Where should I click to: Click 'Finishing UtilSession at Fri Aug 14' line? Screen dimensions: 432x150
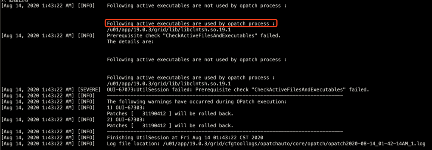tap(185, 138)
